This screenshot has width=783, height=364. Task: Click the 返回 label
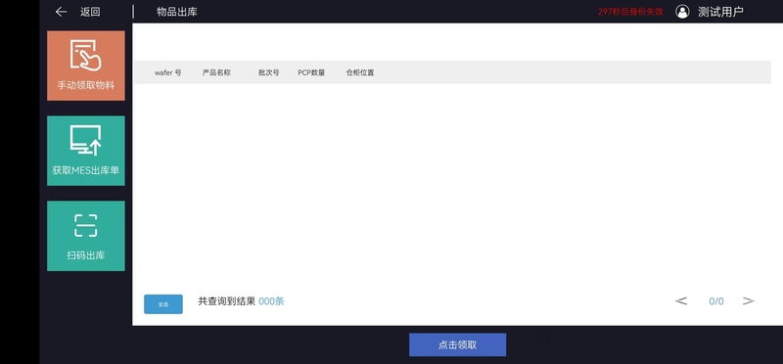(90, 12)
